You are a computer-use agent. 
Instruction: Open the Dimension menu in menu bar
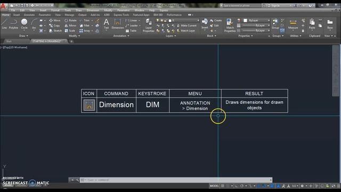[x=93, y=10]
